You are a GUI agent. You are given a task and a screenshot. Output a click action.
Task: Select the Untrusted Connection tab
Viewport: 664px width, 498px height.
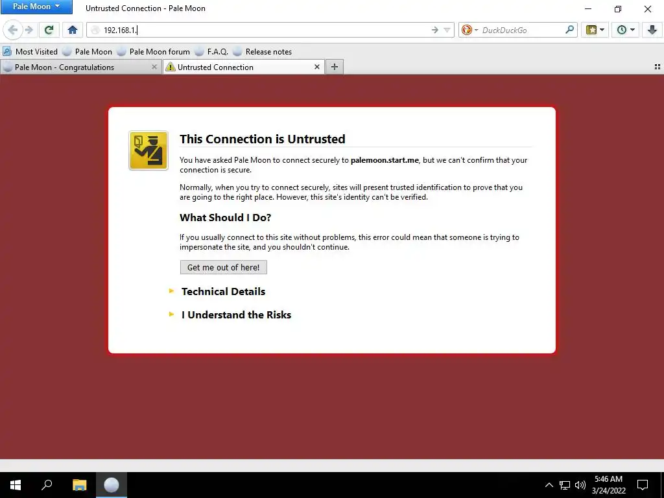coord(244,67)
